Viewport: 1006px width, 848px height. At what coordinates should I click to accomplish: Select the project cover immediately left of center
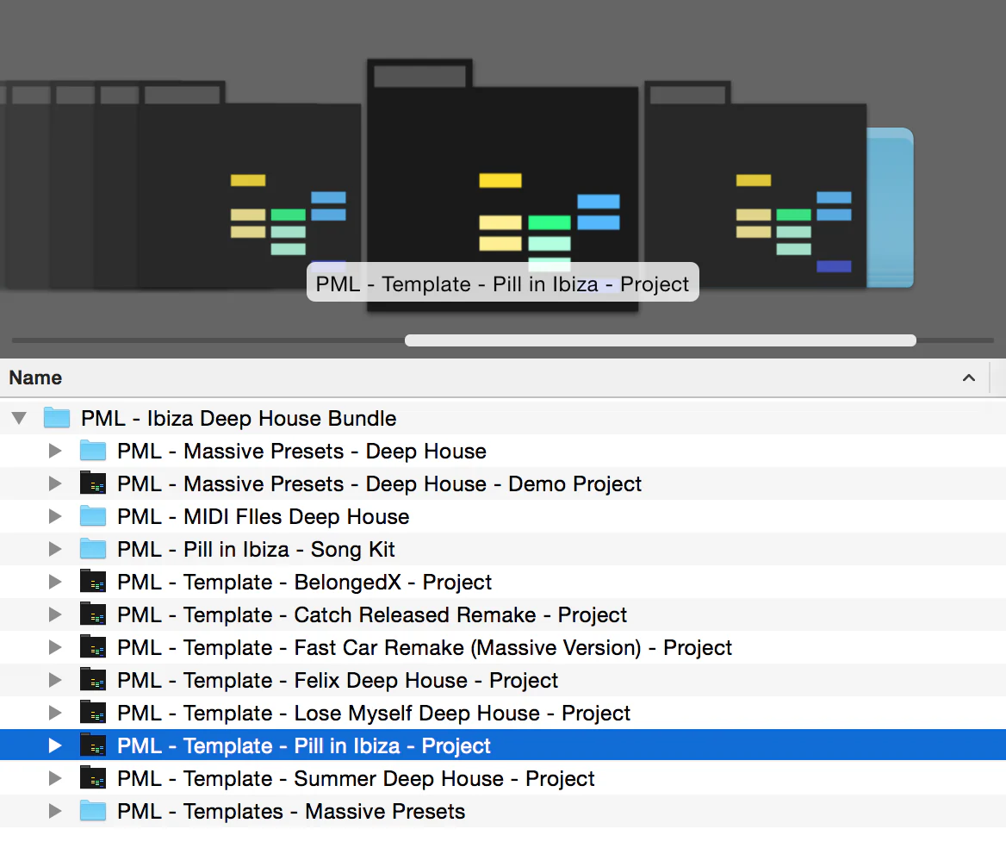click(250, 184)
